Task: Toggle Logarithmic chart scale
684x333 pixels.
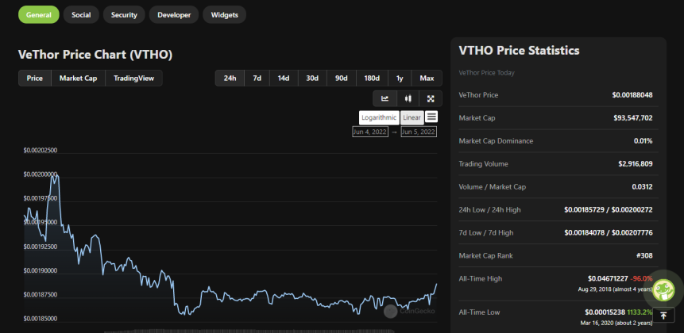Action: click(379, 117)
